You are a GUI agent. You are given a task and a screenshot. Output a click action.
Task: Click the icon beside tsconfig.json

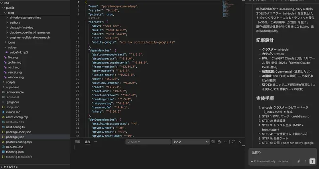coord(3,152)
